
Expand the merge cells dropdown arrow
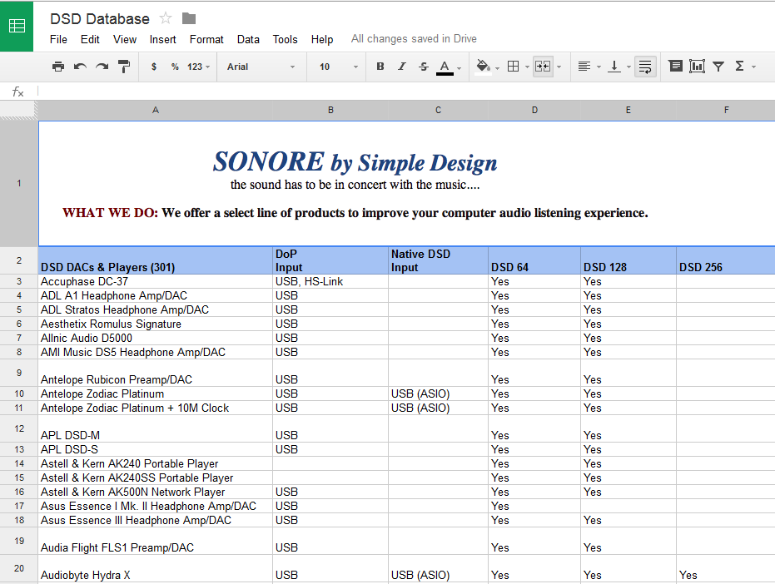[559, 67]
